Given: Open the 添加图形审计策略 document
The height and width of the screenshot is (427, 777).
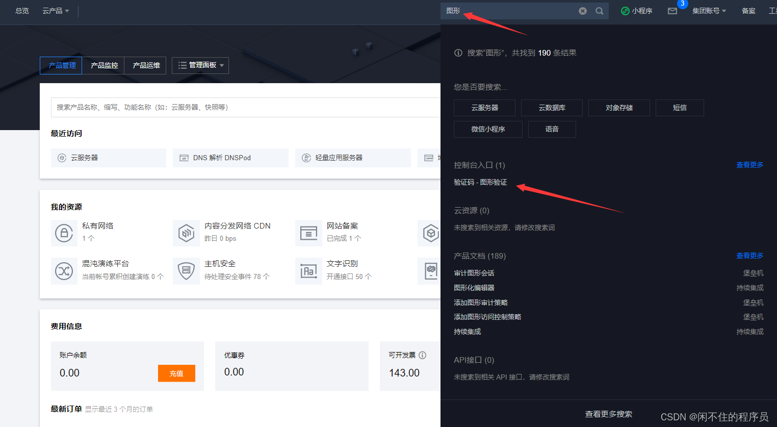Looking at the screenshot, I should [481, 303].
